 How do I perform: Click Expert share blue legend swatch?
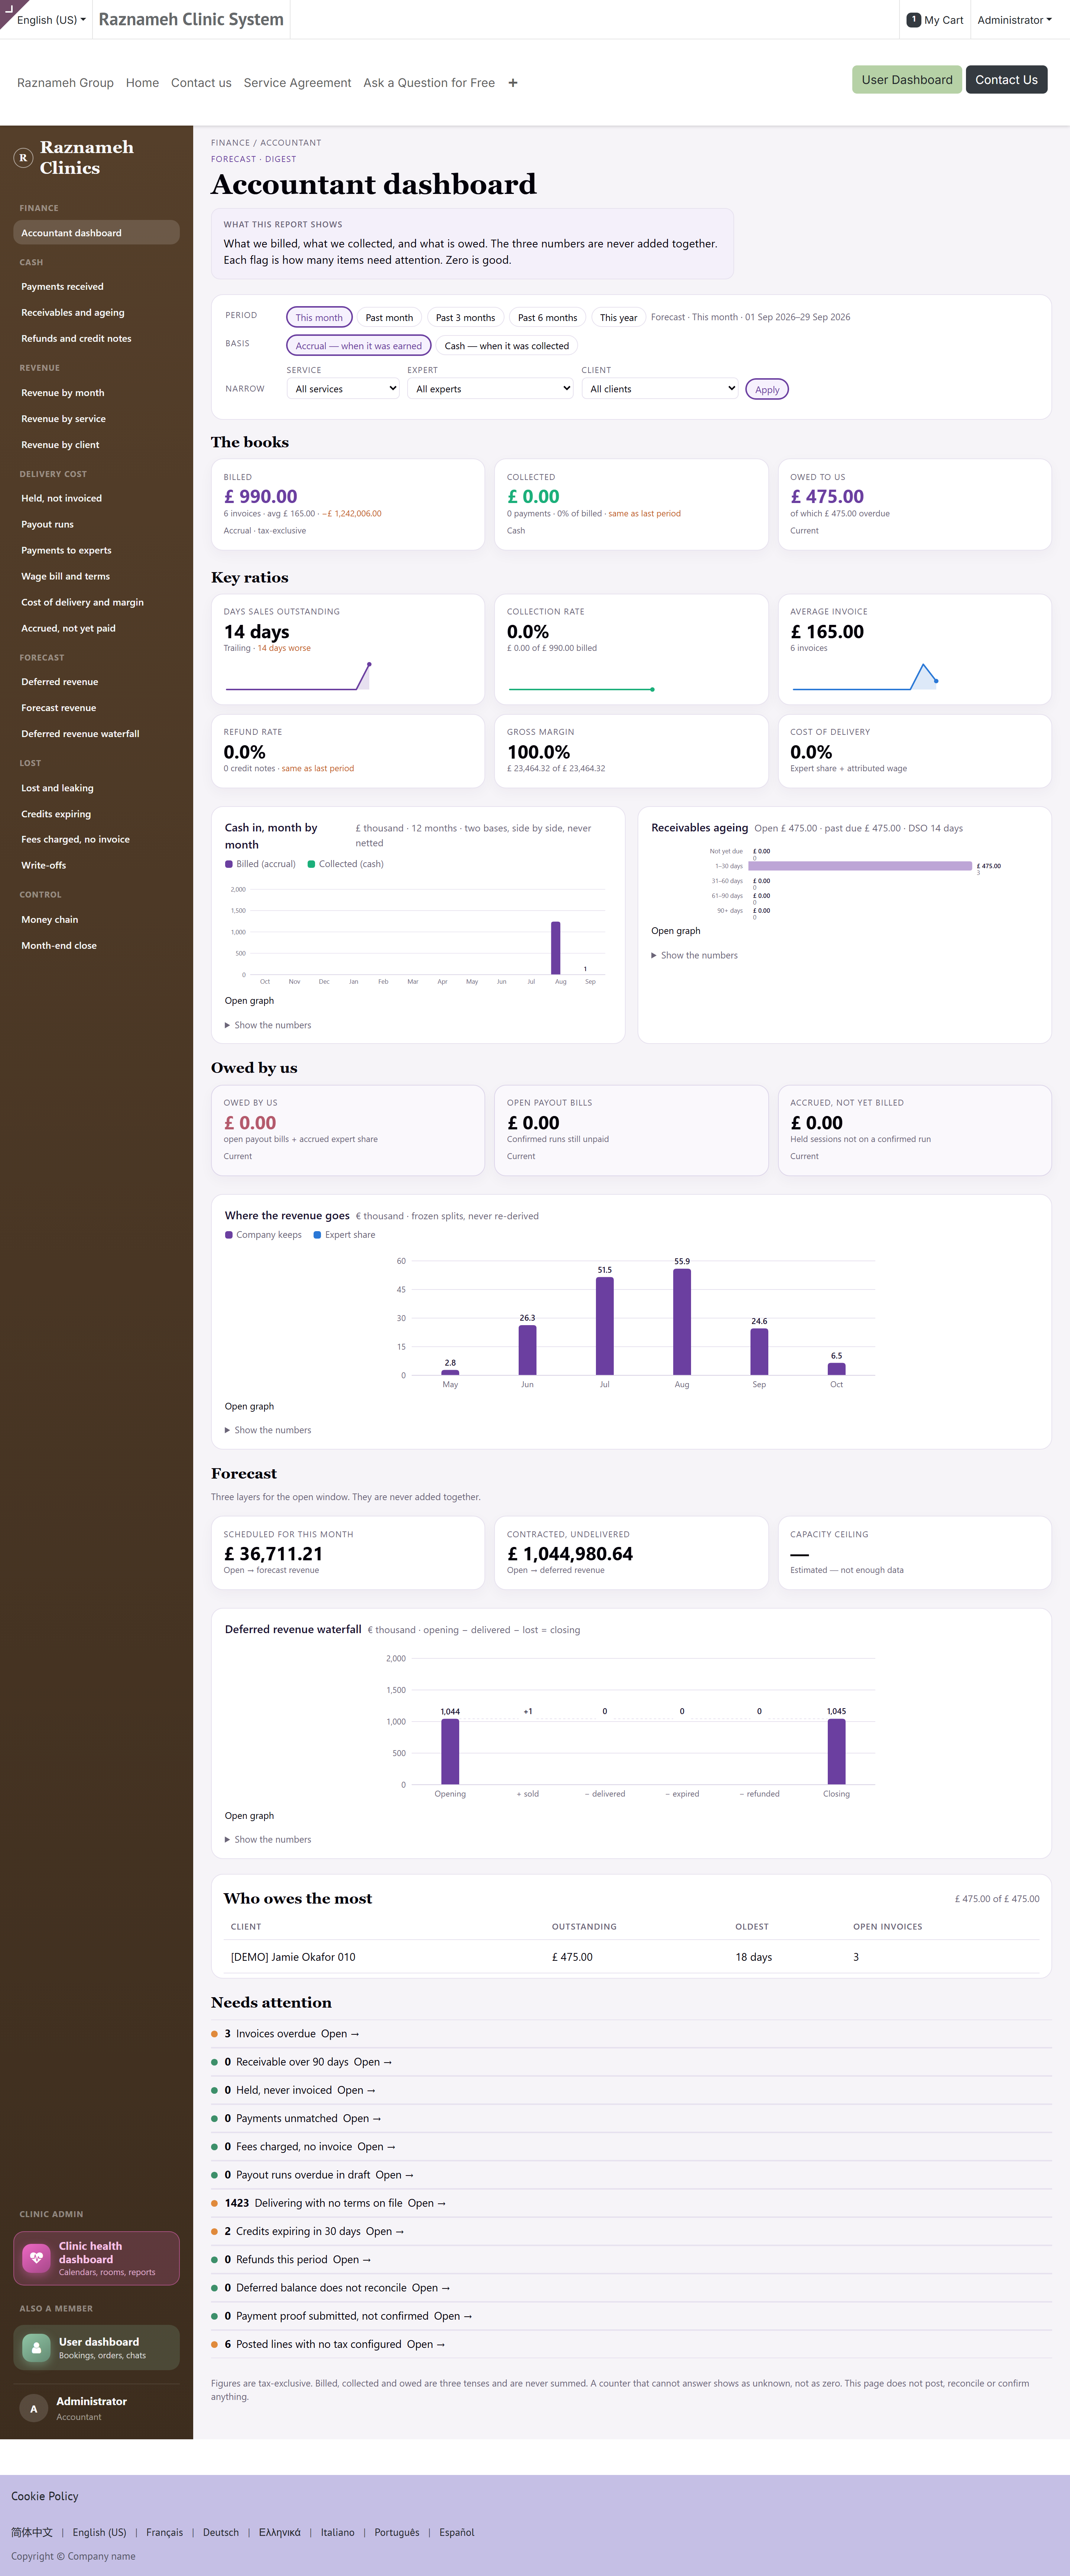[317, 1235]
